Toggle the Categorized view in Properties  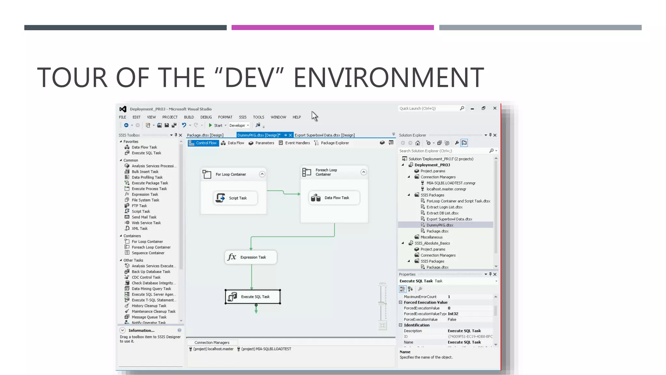coord(403,289)
